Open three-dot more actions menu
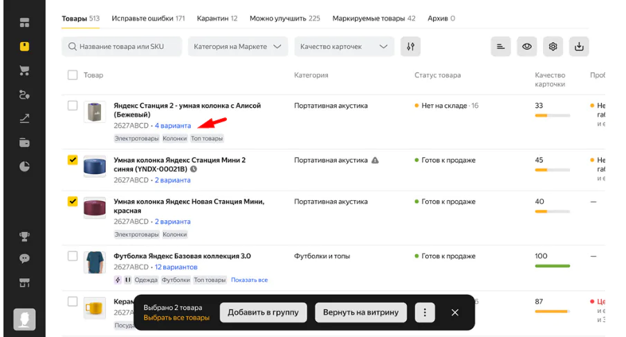Screen dimensions: 626x337 click(x=425, y=312)
